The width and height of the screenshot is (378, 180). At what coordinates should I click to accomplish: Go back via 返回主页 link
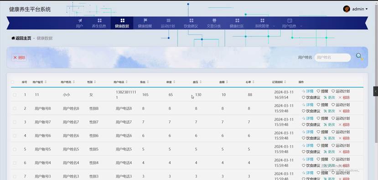pos(21,38)
